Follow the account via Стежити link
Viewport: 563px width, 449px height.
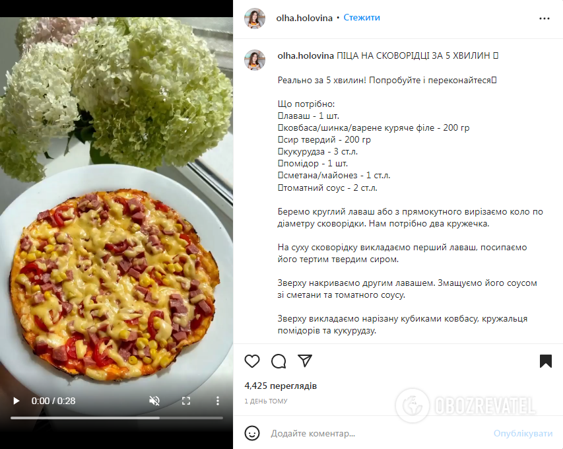click(x=362, y=18)
